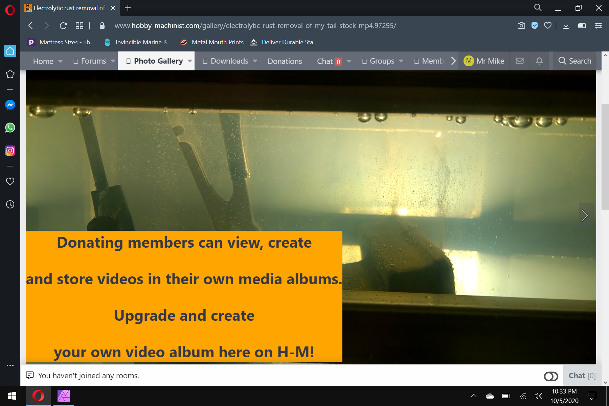Image resolution: width=609 pixels, height=406 pixels.
Task: Open inbox envelope icon on site
Action: coord(520,61)
